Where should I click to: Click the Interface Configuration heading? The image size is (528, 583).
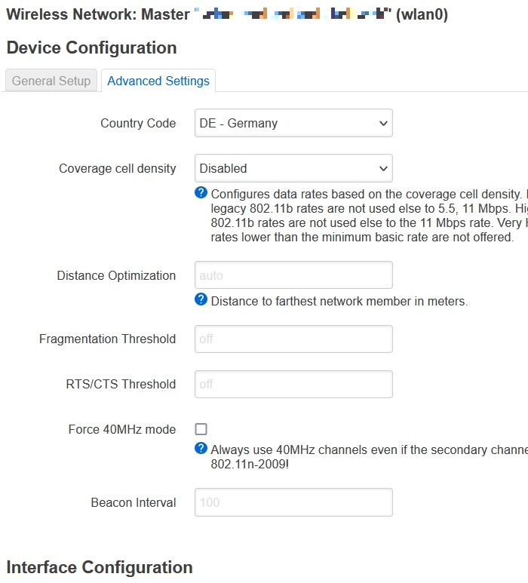point(100,567)
